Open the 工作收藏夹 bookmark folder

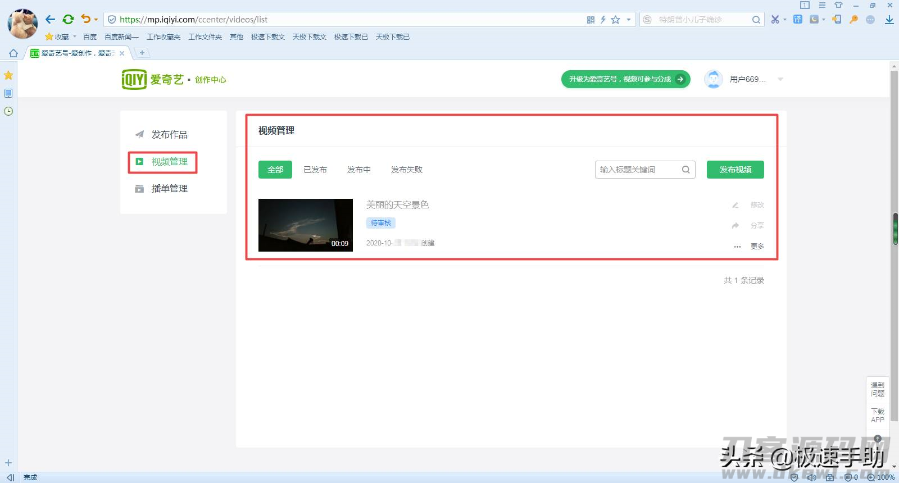click(x=164, y=37)
